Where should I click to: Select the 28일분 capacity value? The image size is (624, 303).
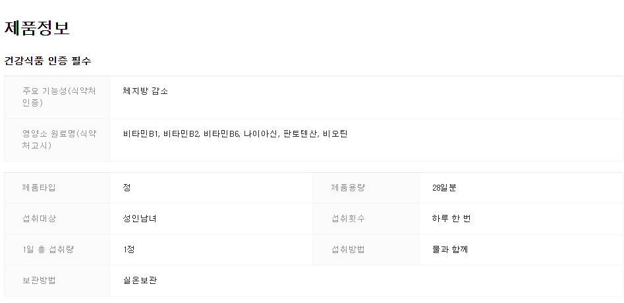pyautogui.click(x=444, y=187)
